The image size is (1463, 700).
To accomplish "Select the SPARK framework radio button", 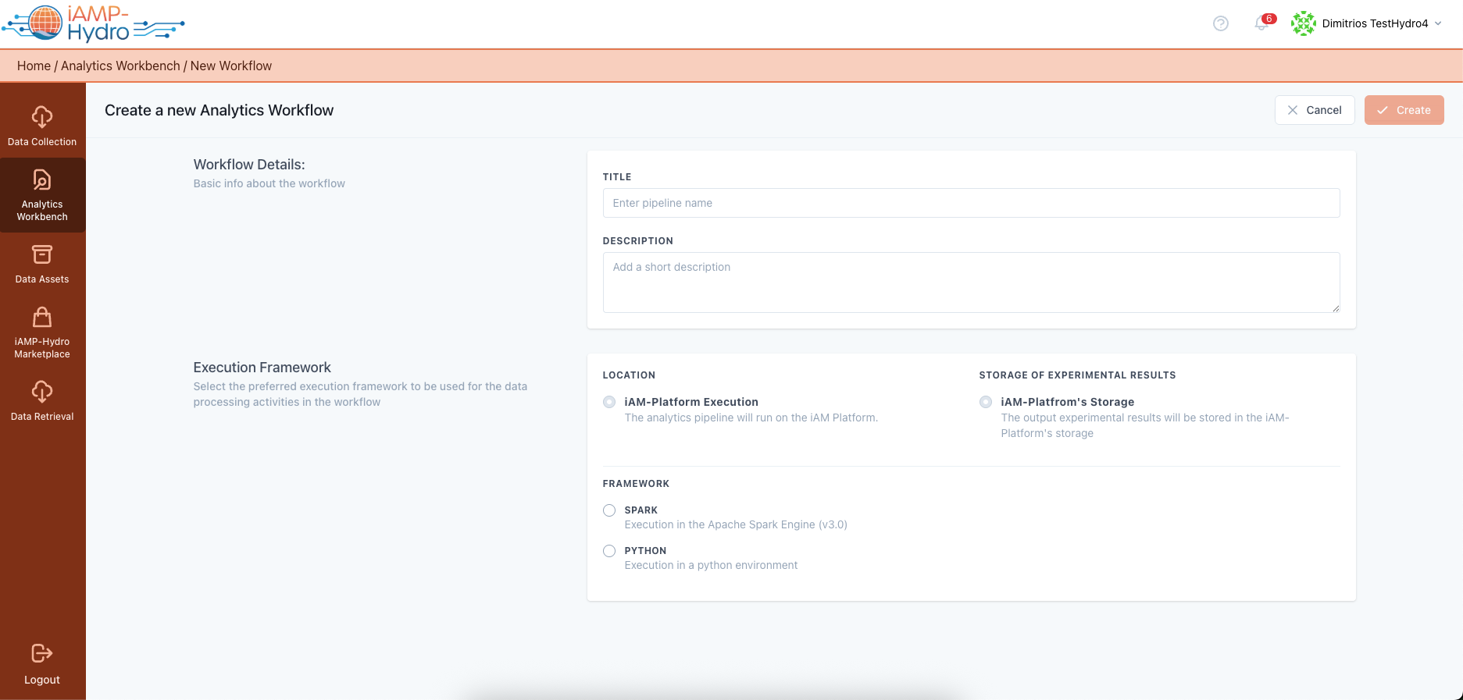I will pos(609,510).
